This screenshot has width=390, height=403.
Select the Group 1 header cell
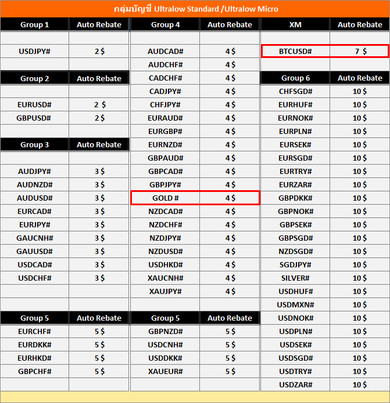click(x=35, y=24)
